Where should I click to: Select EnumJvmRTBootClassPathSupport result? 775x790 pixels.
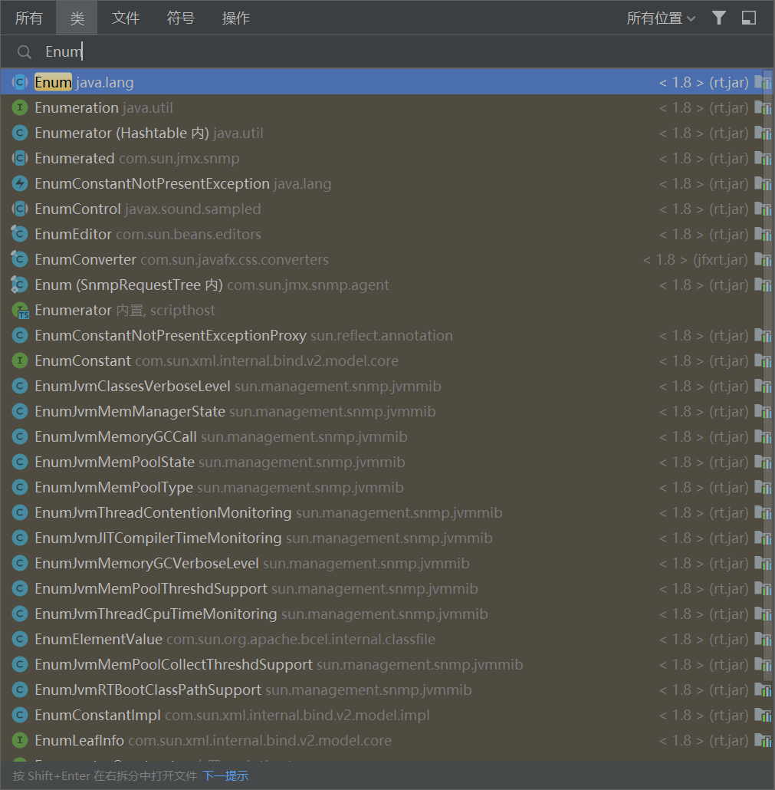pos(387,690)
